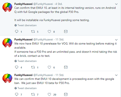Image resolution: width=121 pixels, height=97 pixels.
Task: Expand more menu on the VOG prerelease tweet
Action: point(116,40)
